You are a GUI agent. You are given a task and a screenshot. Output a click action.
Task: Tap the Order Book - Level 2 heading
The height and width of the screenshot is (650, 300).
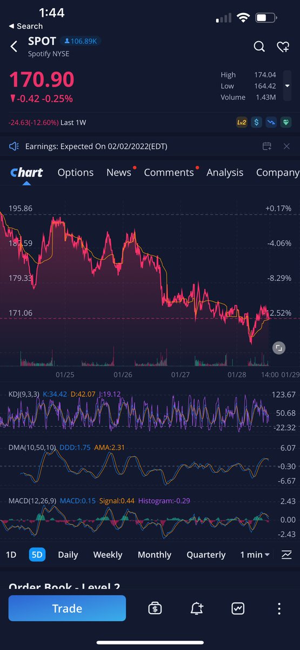[64, 586]
